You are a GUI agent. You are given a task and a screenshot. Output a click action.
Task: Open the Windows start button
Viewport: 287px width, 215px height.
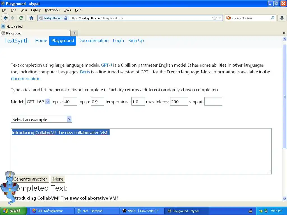coord(13,211)
